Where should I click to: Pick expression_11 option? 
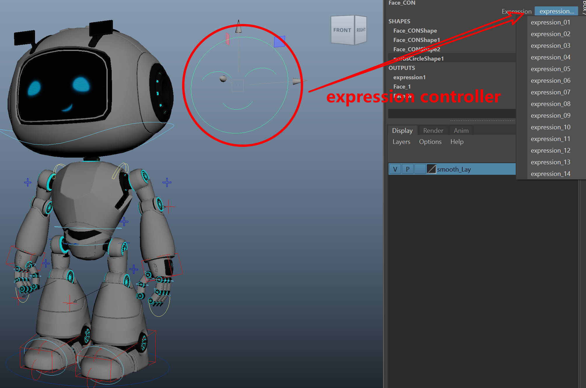[550, 139]
